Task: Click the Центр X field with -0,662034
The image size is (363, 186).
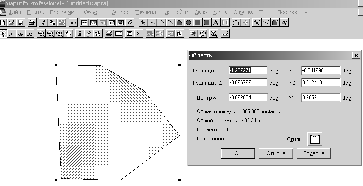Action: tap(248, 98)
